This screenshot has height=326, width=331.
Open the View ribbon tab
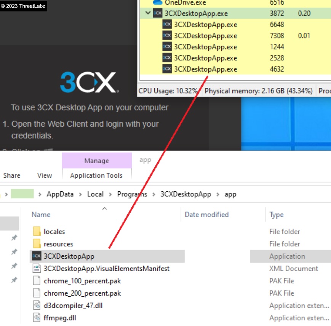coord(45,175)
